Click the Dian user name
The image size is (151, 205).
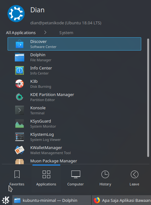[x=38, y=10]
